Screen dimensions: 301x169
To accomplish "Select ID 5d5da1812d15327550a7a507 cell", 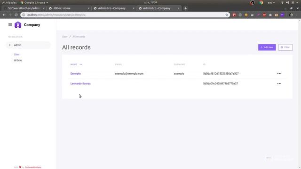I will coord(221,74).
